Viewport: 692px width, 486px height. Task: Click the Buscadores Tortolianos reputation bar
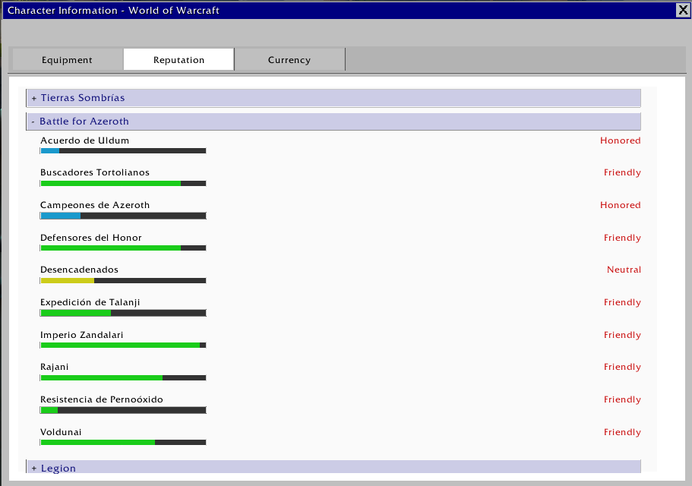coord(123,184)
